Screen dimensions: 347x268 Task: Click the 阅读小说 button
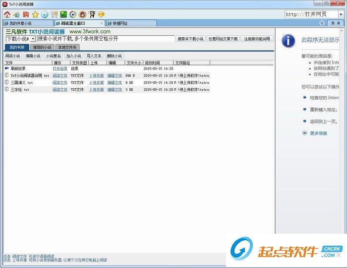(12, 56)
